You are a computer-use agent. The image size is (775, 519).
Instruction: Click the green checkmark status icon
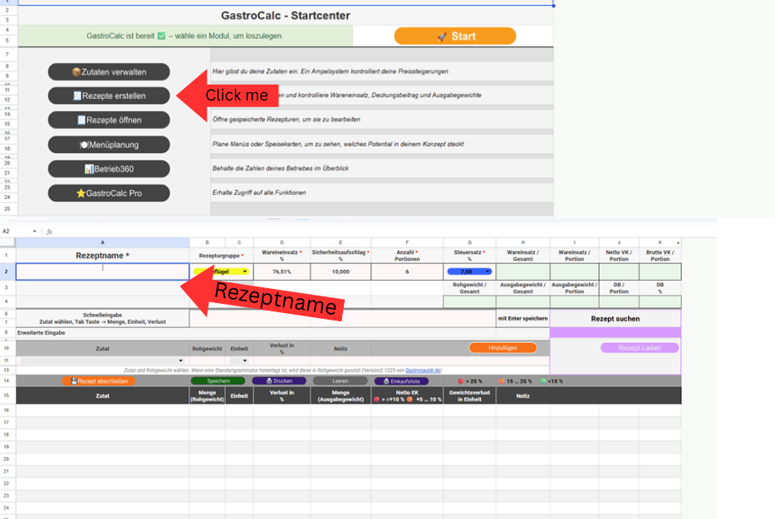tap(161, 36)
